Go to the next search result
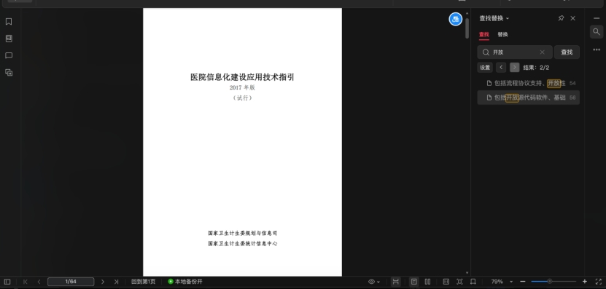The image size is (606, 289). coord(514,68)
